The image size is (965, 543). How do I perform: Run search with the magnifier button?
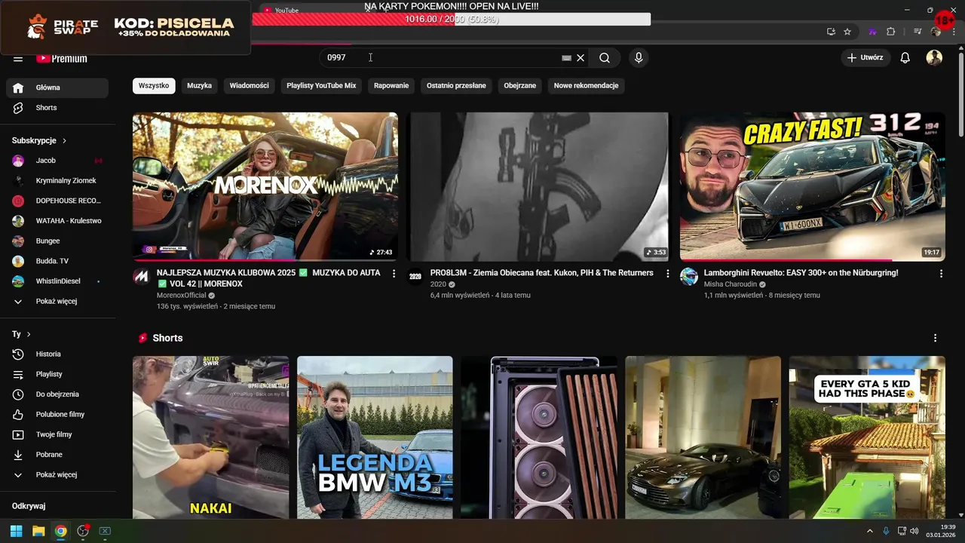tap(605, 58)
